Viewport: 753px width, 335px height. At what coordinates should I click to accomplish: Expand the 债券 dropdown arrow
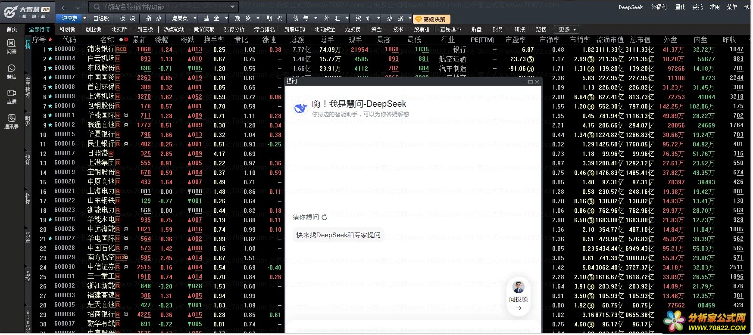[x=316, y=19]
